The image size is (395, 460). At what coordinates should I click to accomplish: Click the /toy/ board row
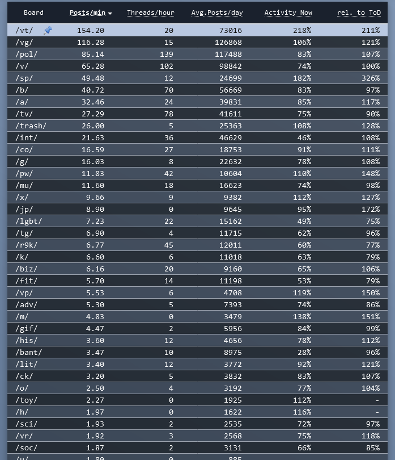tap(197, 400)
